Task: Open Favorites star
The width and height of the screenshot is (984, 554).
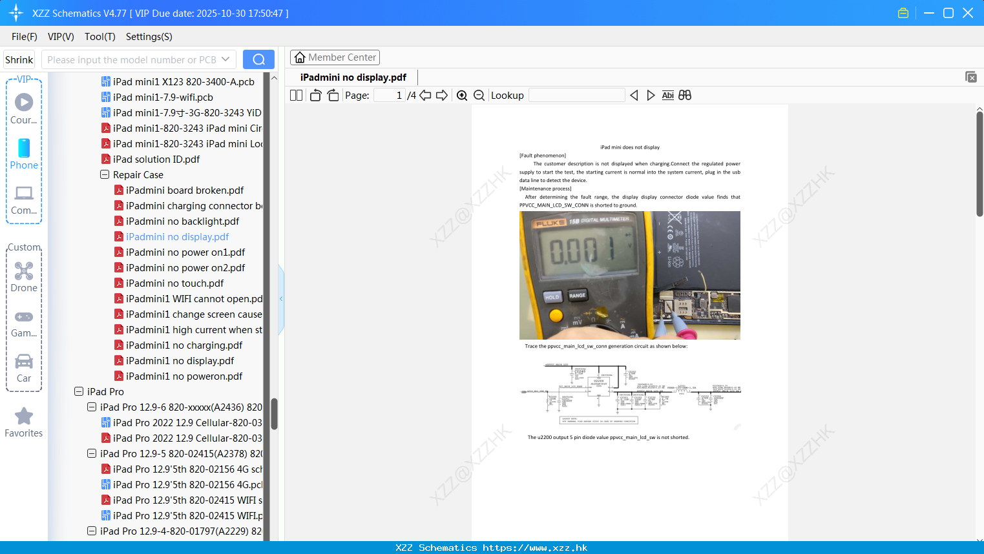Action: coord(24,422)
